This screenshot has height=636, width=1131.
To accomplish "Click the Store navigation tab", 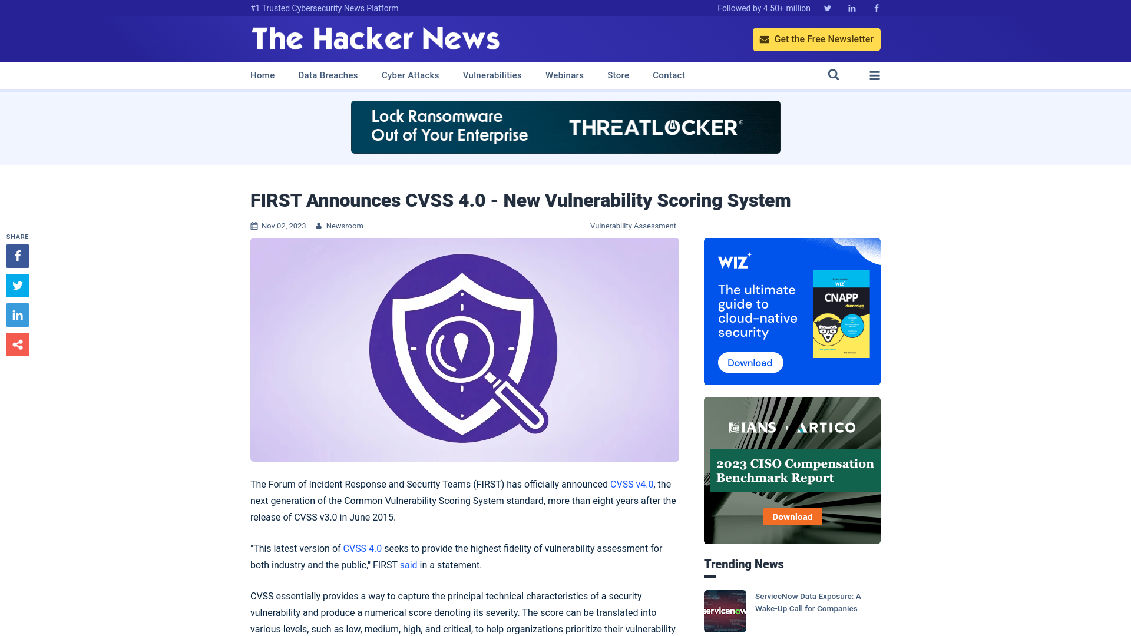I will coord(617,75).
